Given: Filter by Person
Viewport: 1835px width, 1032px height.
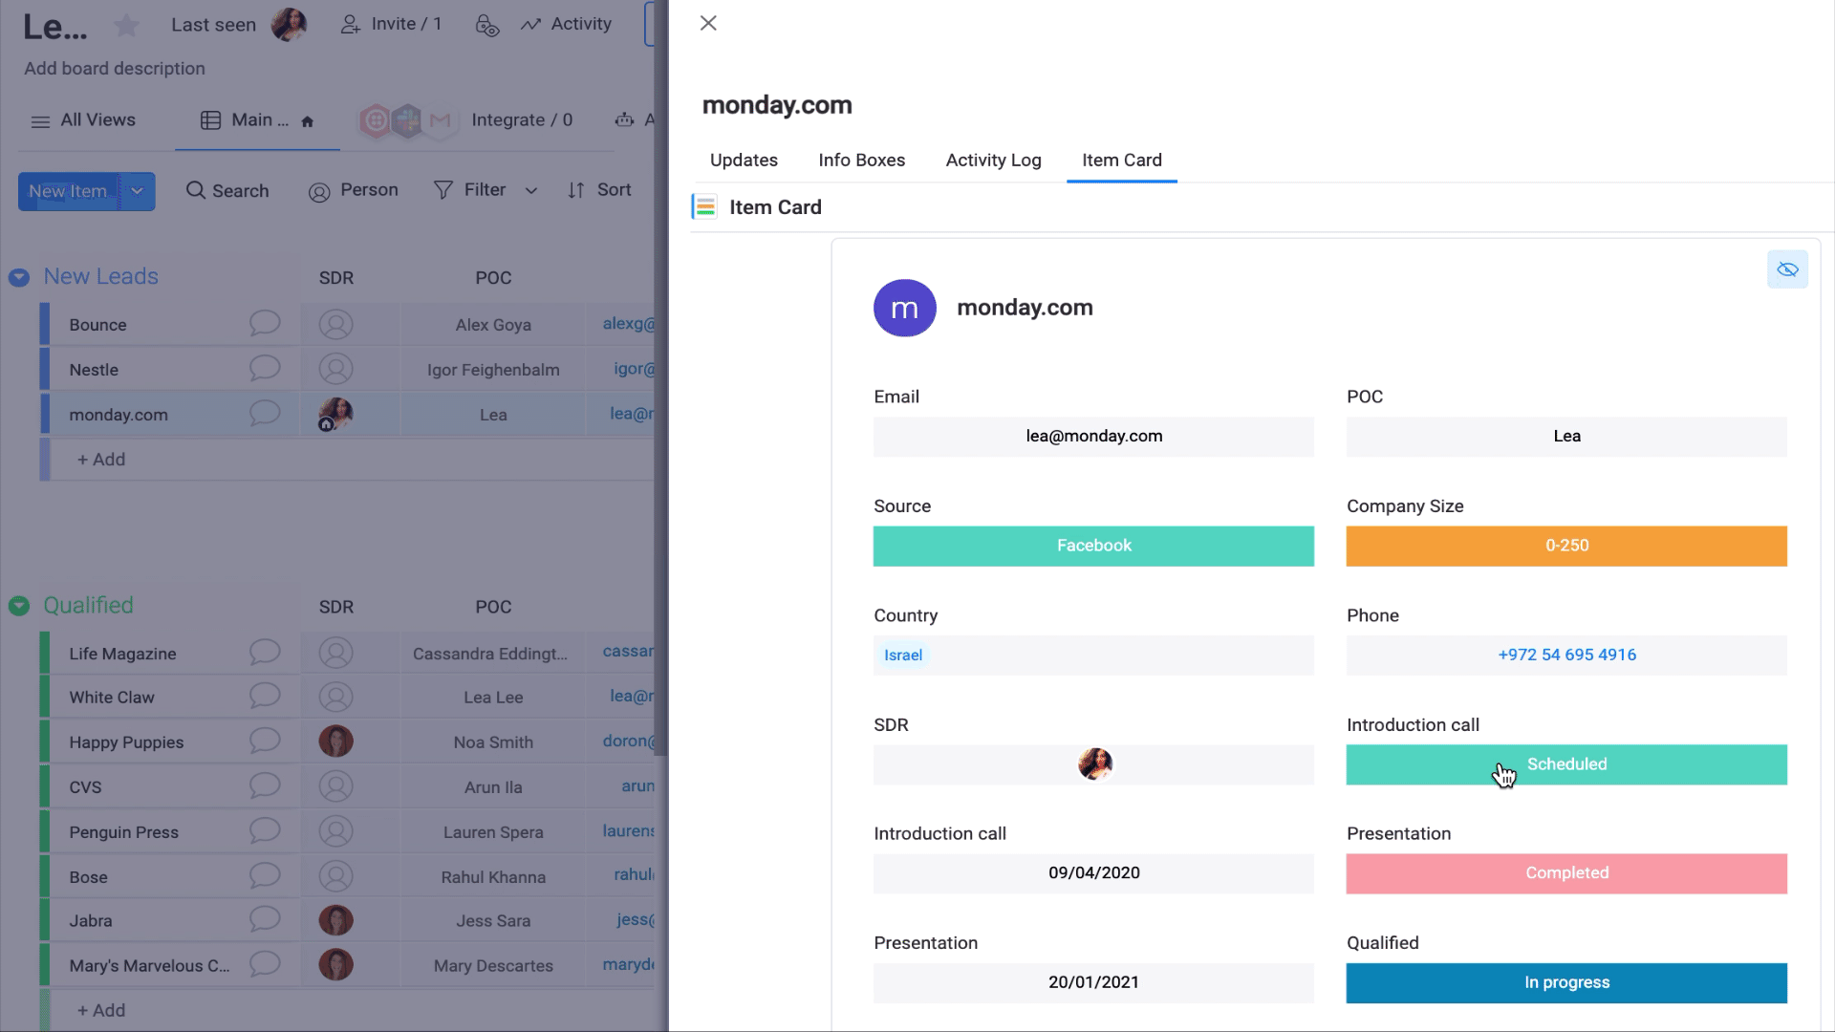Looking at the screenshot, I should pyautogui.click(x=353, y=191).
